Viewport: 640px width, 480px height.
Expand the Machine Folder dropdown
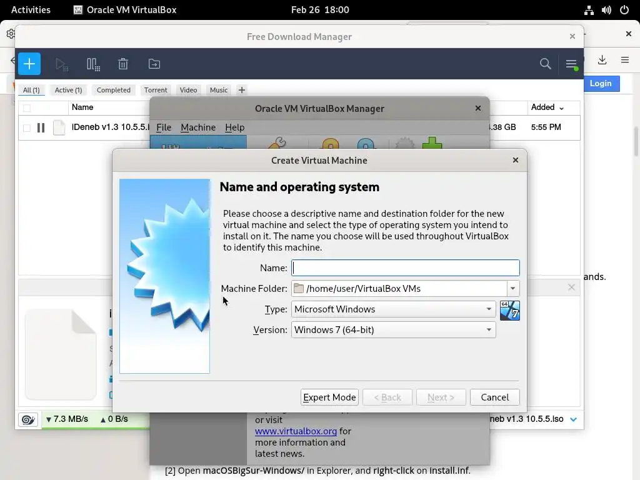pos(512,289)
